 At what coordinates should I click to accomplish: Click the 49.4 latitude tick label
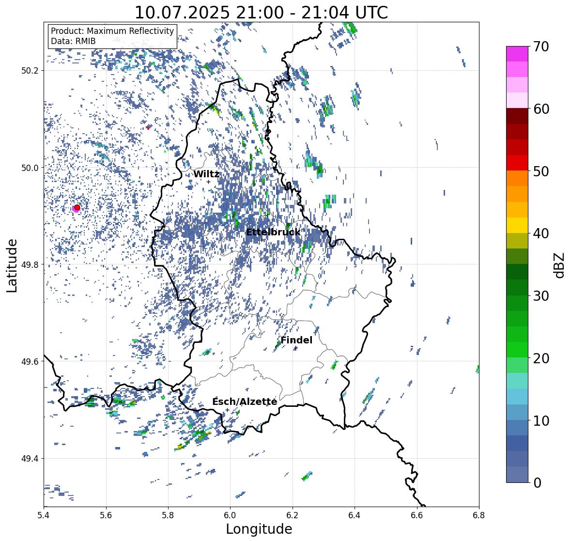pos(30,458)
